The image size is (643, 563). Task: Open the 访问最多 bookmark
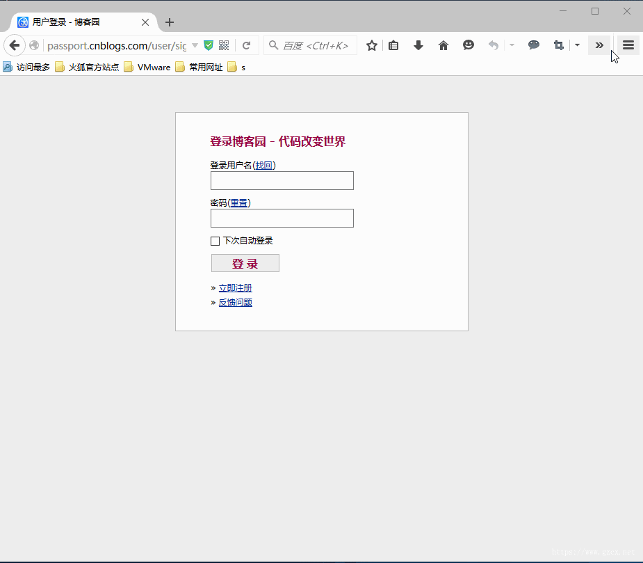pyautogui.click(x=26, y=67)
